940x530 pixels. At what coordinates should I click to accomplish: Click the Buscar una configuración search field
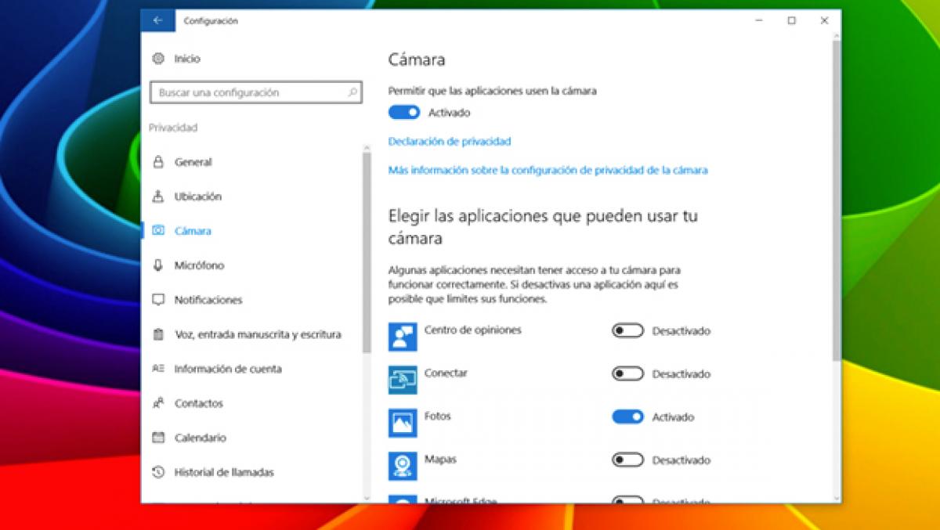pos(247,92)
